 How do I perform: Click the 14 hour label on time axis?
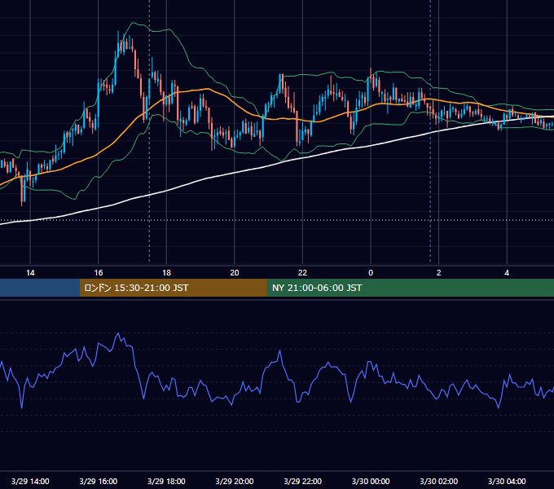click(30, 273)
